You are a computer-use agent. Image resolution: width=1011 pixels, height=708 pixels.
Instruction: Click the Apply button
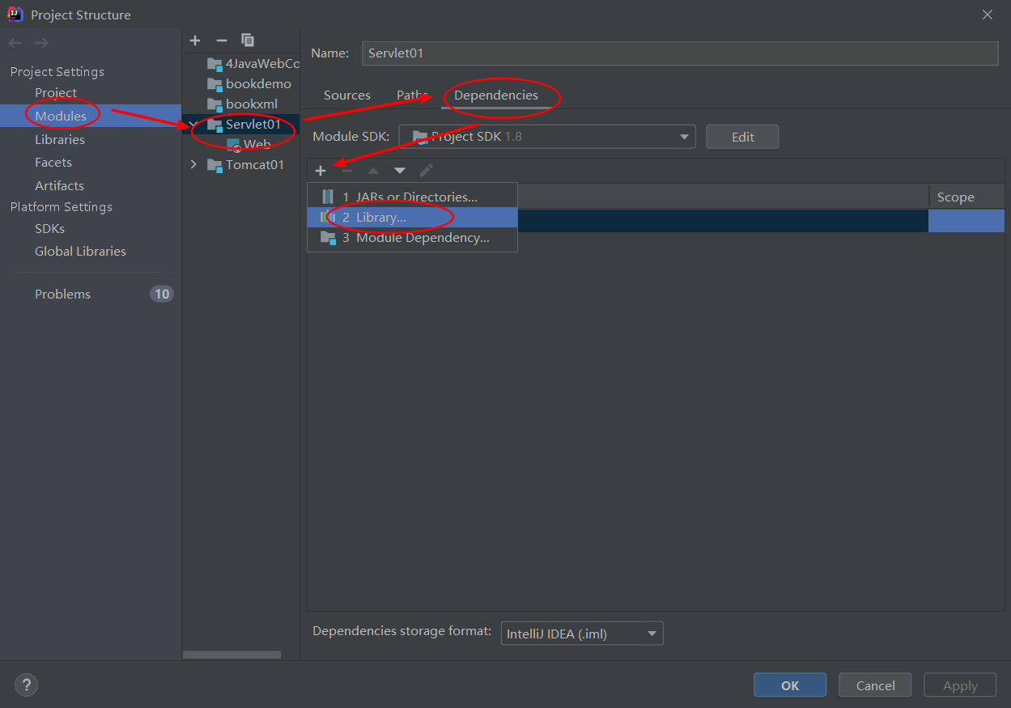pyautogui.click(x=960, y=685)
